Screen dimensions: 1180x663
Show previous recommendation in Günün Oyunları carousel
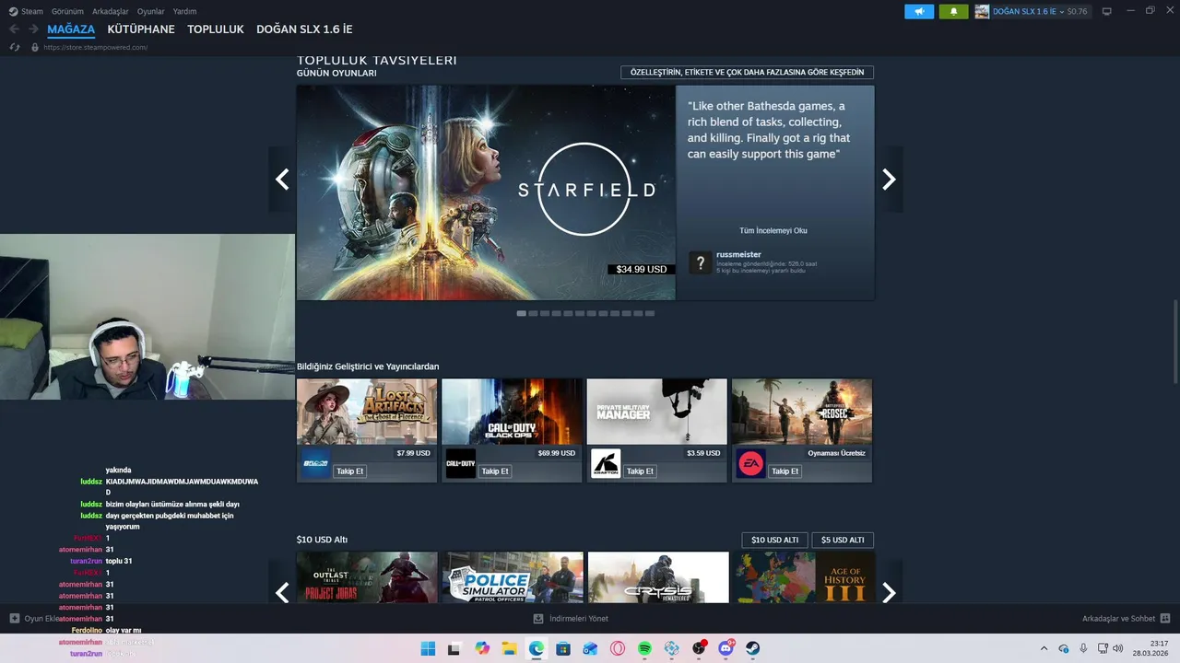coord(282,180)
